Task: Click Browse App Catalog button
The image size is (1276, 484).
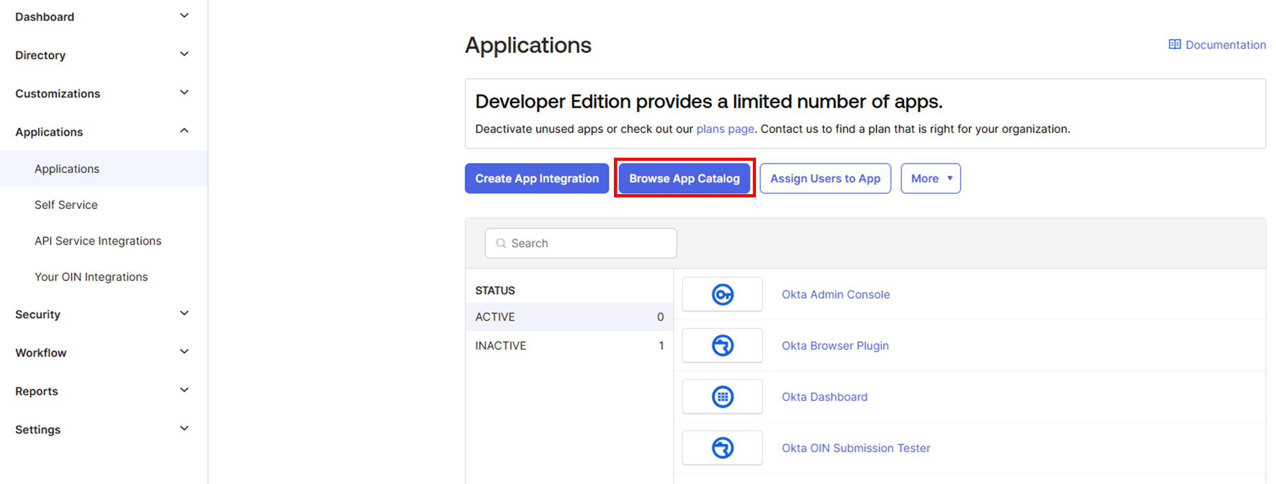Action: click(684, 178)
